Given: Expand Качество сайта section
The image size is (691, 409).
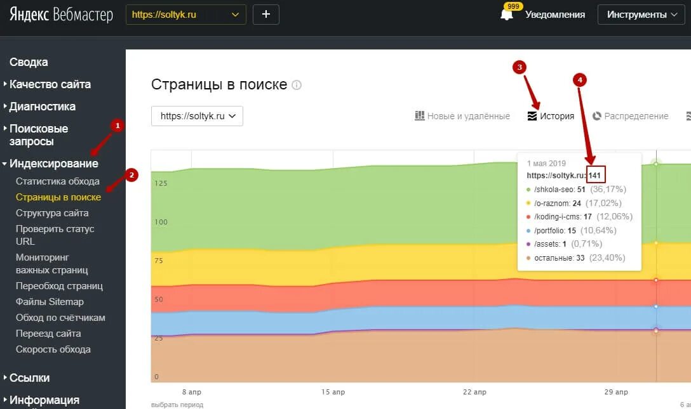Looking at the screenshot, I should [50, 84].
